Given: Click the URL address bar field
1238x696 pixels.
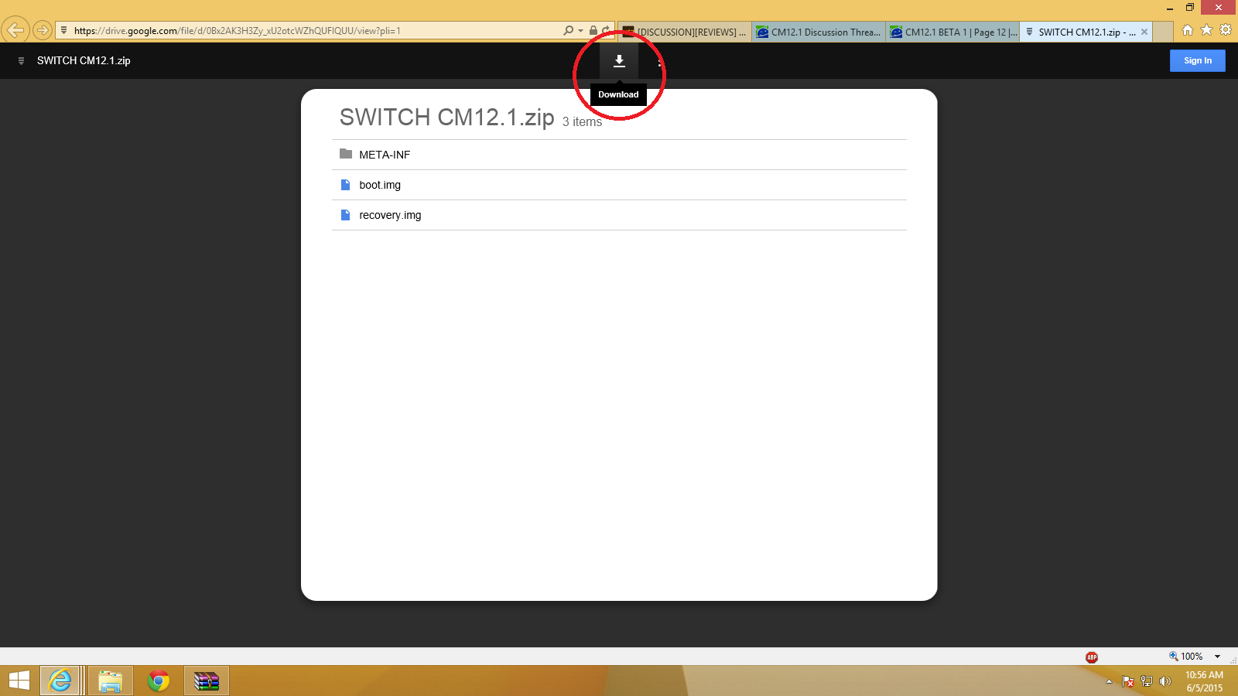Looking at the screenshot, I should [309, 31].
